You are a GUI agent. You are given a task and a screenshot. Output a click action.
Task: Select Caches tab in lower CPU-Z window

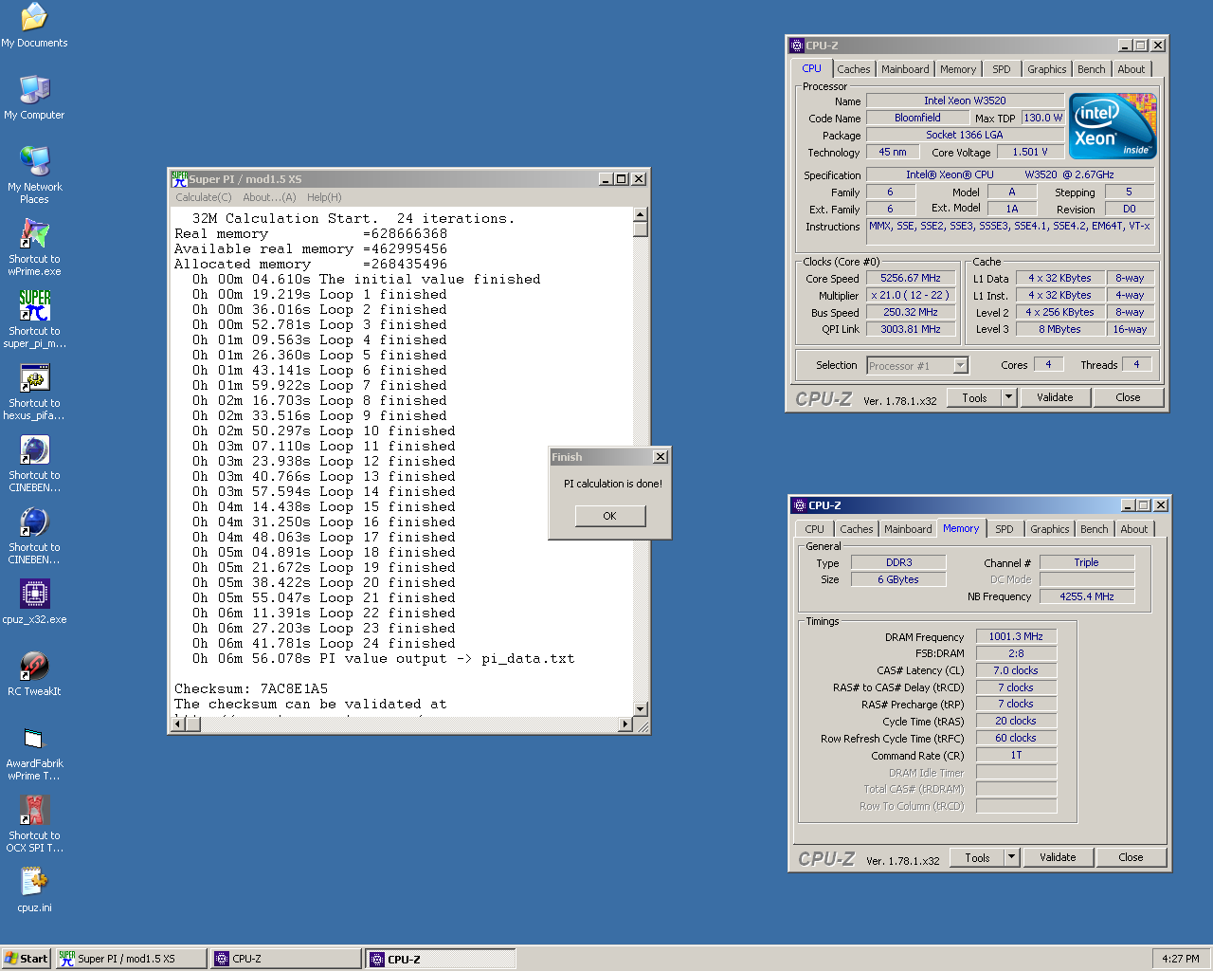coord(856,529)
